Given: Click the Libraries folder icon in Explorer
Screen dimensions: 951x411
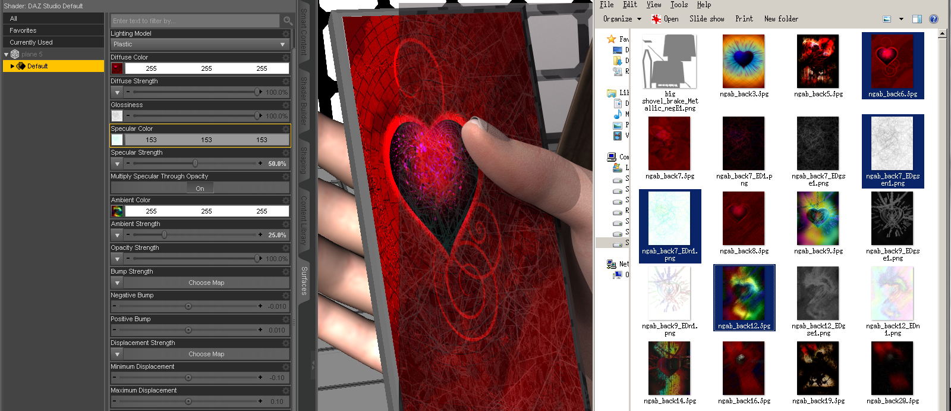Looking at the screenshot, I should tap(611, 93).
